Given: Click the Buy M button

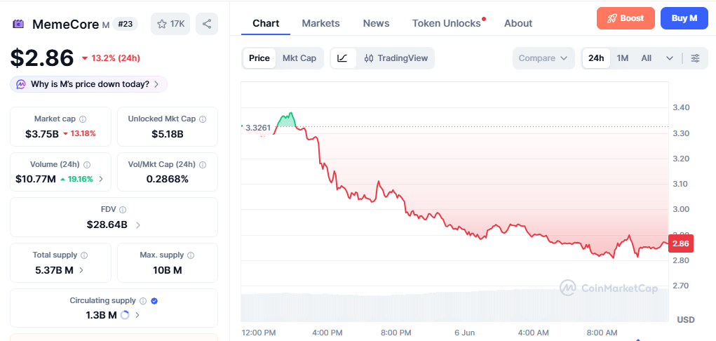Looking at the screenshot, I should click(x=684, y=18).
